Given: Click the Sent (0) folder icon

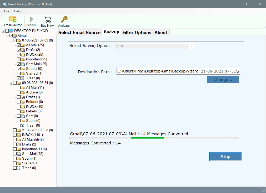Looking at the screenshot, I should pos(23,116).
